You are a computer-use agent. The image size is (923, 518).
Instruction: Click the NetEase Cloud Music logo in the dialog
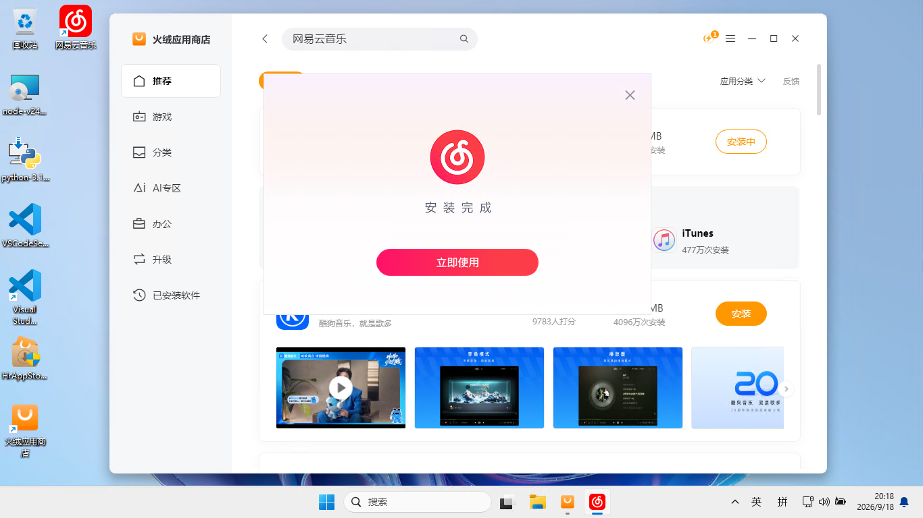(457, 157)
